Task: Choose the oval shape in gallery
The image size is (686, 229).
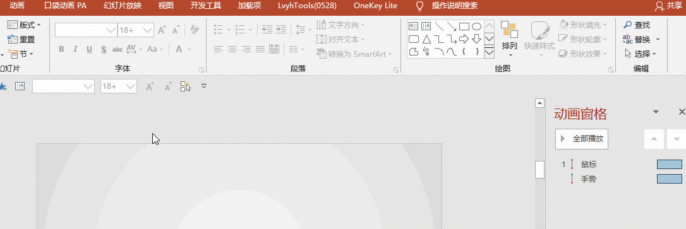Action: [x=476, y=26]
